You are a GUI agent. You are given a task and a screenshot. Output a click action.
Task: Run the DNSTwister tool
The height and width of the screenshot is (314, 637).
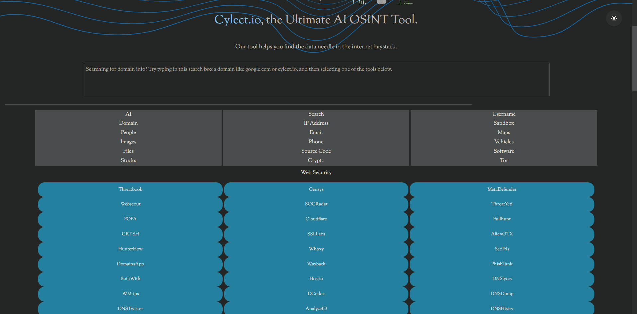click(130, 308)
